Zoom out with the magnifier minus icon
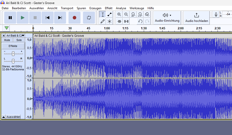 (126, 14)
